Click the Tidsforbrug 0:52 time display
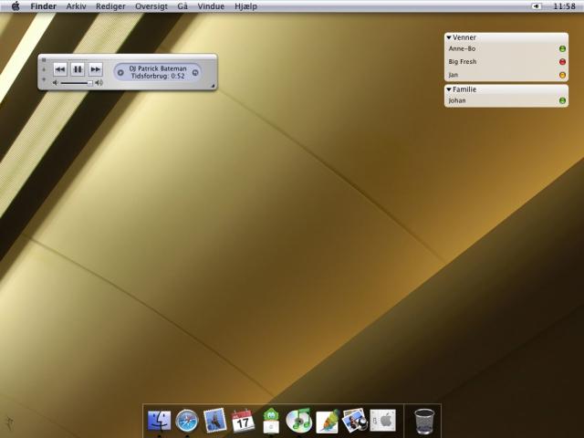The height and width of the screenshot is (438, 584). coord(158,76)
